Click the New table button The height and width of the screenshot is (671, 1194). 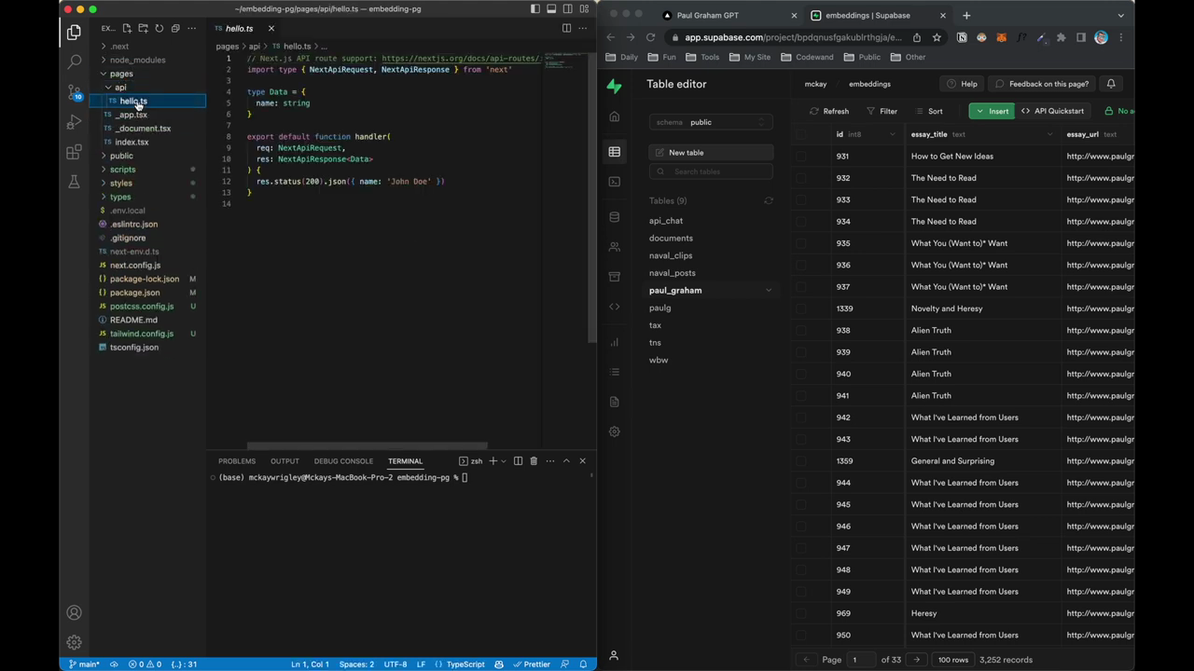(711, 152)
